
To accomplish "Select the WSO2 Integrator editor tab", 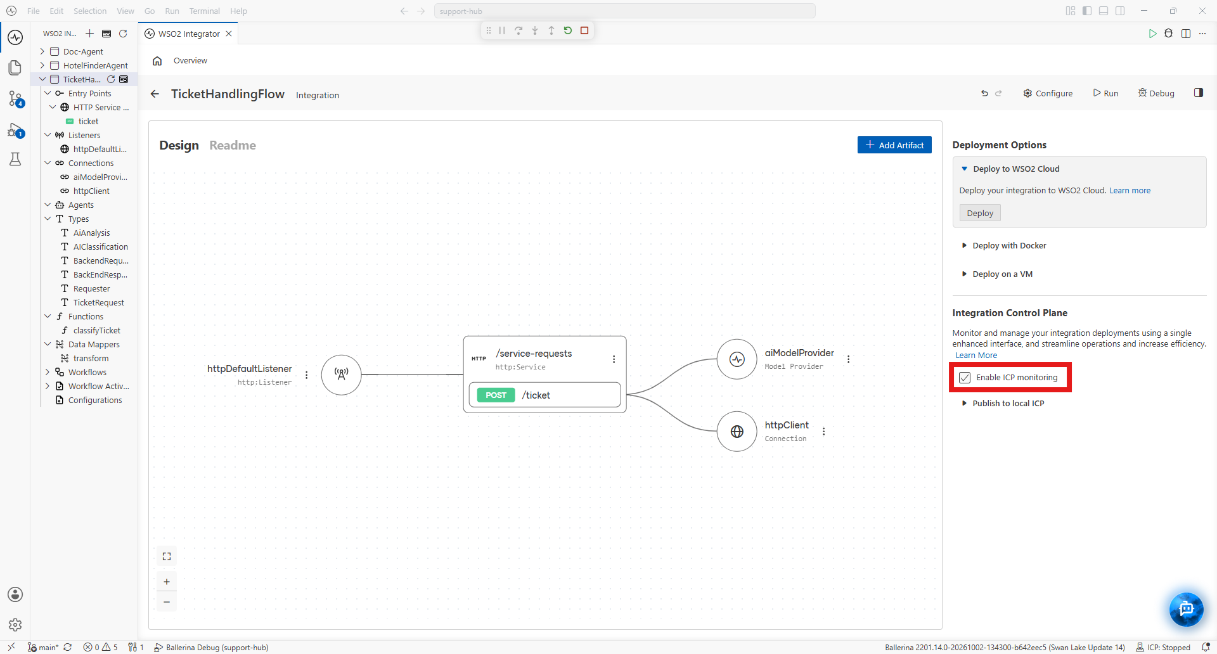I will (x=188, y=34).
